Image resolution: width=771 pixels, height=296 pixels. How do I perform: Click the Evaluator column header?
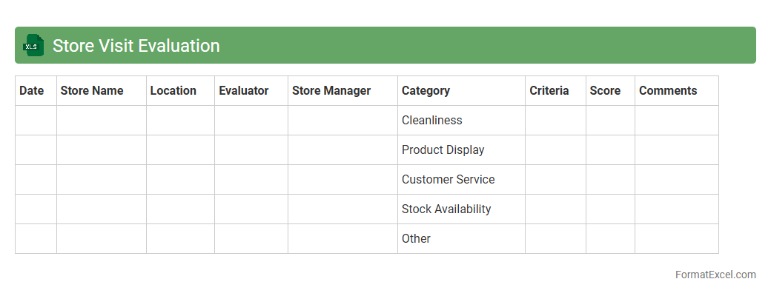244,91
